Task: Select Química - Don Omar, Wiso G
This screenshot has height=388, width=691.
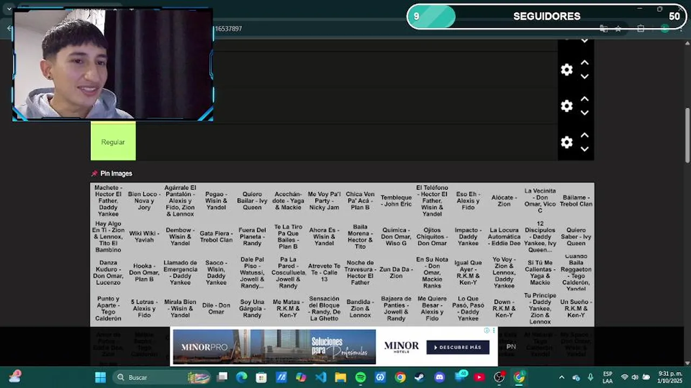Action: point(396,237)
